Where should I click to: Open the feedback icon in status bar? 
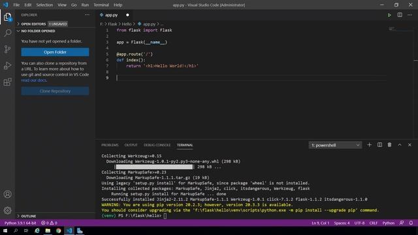coord(402,223)
